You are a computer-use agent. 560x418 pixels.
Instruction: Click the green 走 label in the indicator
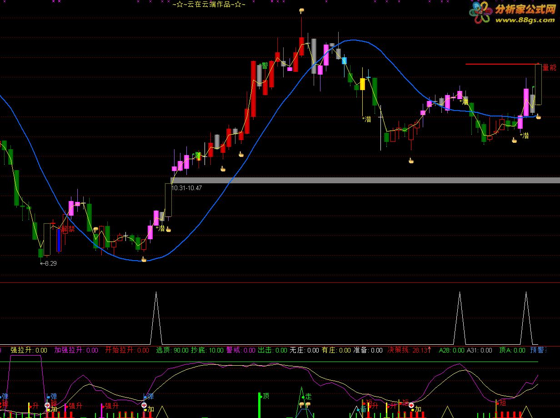click(308, 397)
